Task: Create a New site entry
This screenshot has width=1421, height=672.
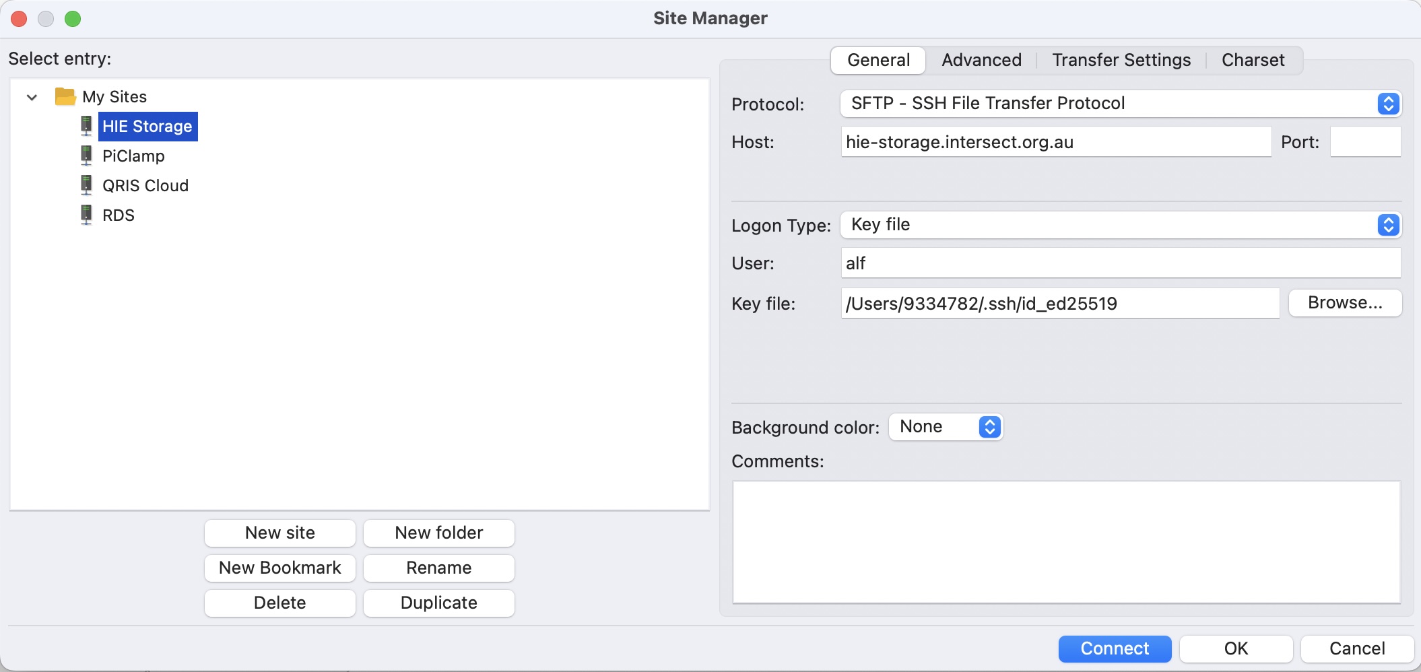Action: pyautogui.click(x=280, y=533)
